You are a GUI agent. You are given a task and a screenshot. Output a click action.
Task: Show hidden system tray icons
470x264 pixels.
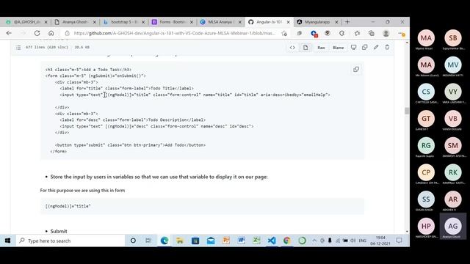pyautogui.click(x=314, y=241)
